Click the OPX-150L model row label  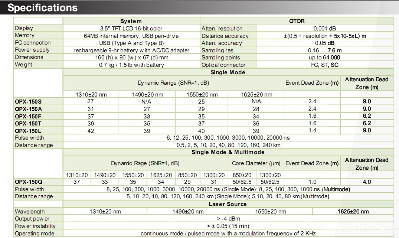(28, 131)
